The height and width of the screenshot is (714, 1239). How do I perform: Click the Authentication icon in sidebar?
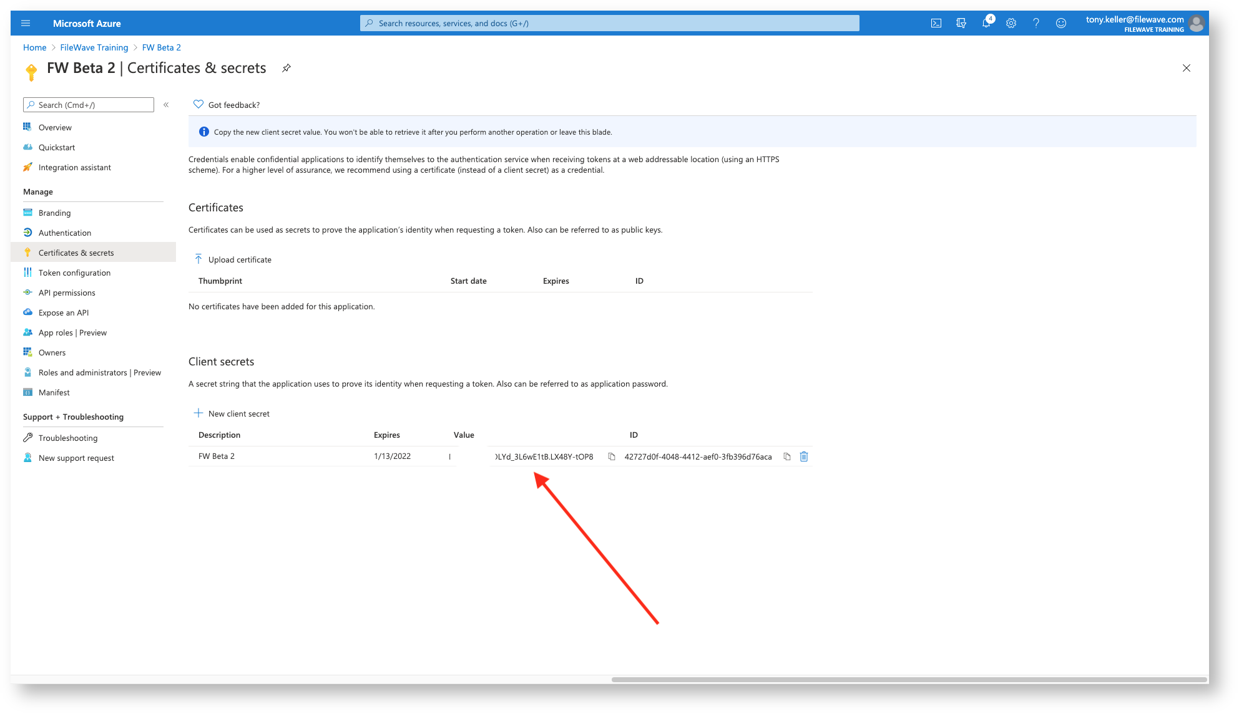pos(29,232)
